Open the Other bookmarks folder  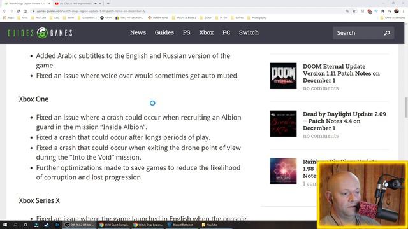pos(393,18)
